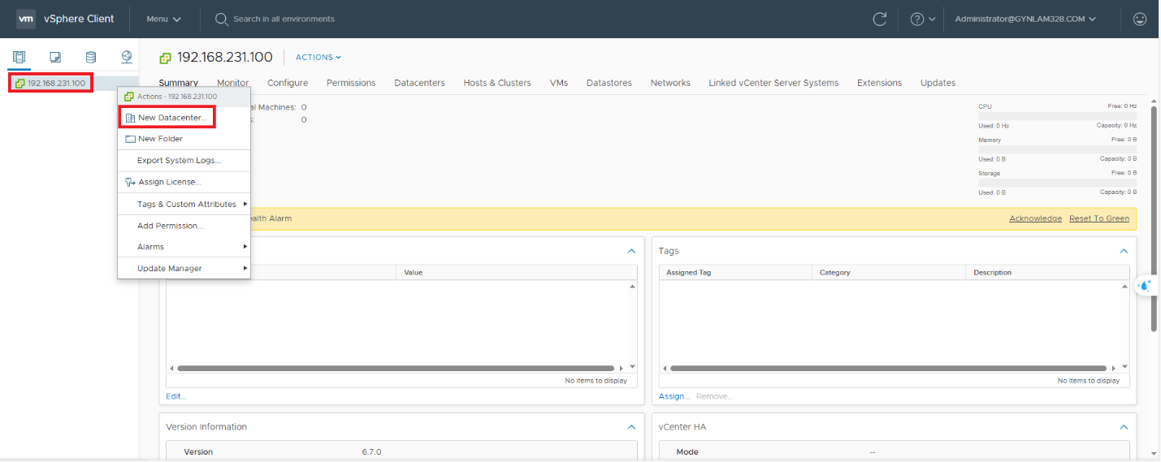Click Custom Attributes table horizontal scrollbar
The width and height of the screenshot is (1161, 462).
tap(396, 369)
